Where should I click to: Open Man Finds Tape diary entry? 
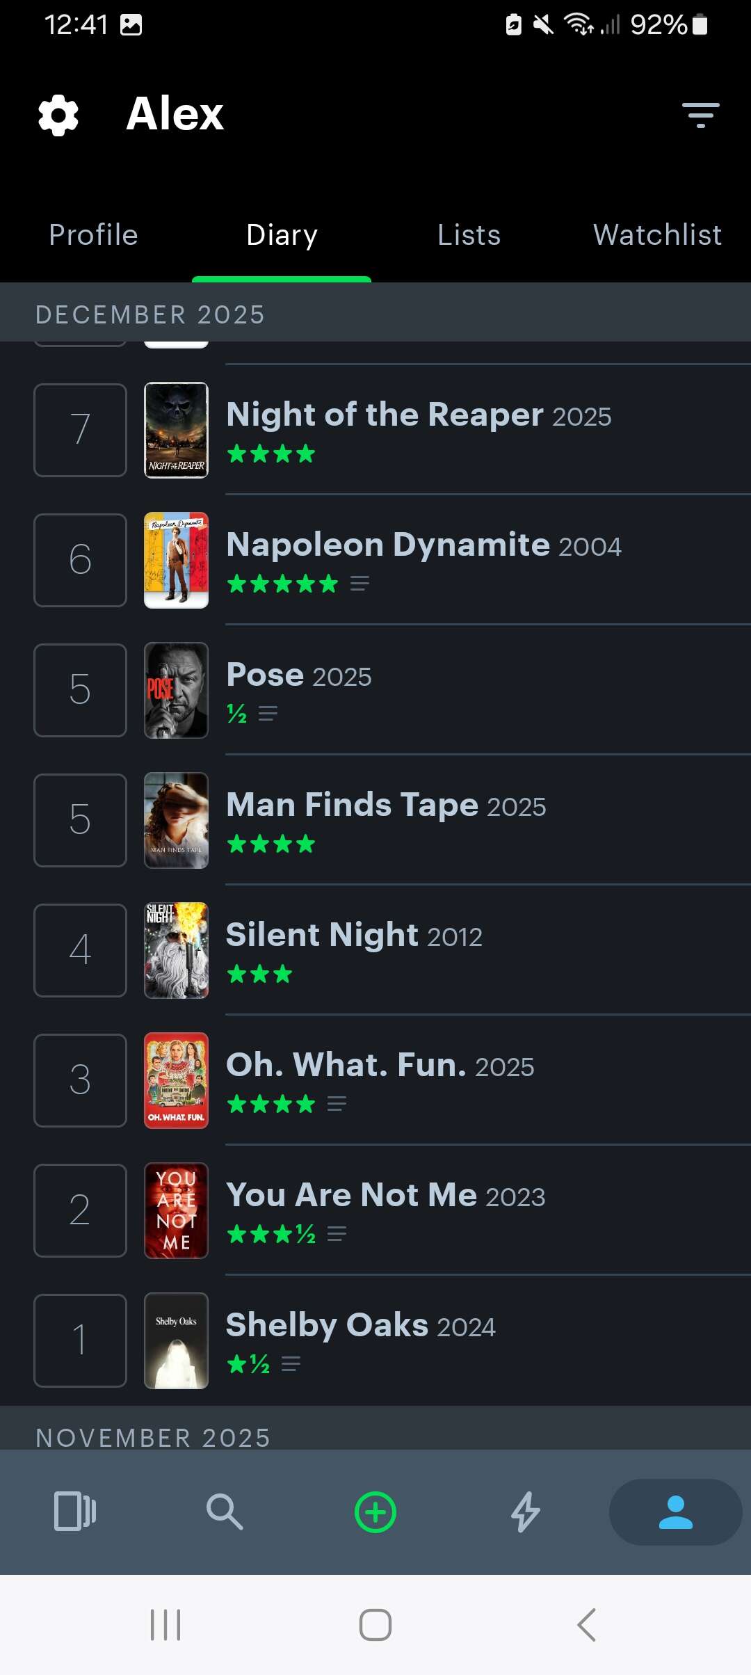(386, 806)
